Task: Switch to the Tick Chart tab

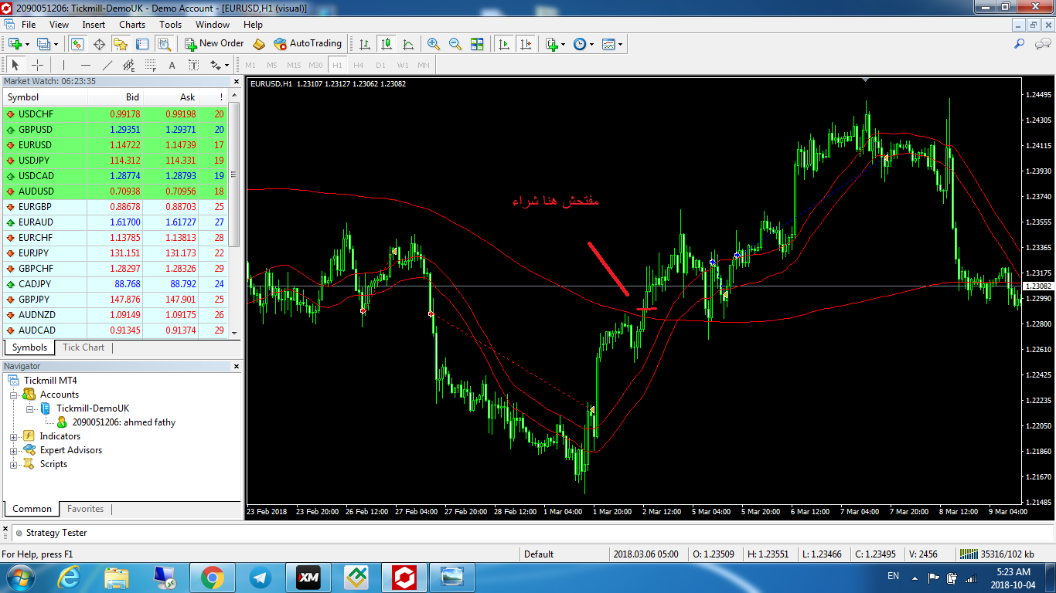Action: (83, 347)
